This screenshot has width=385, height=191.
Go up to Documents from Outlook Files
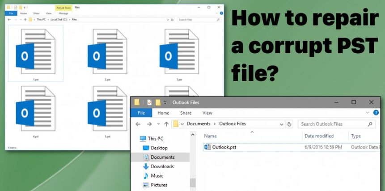coord(166,124)
